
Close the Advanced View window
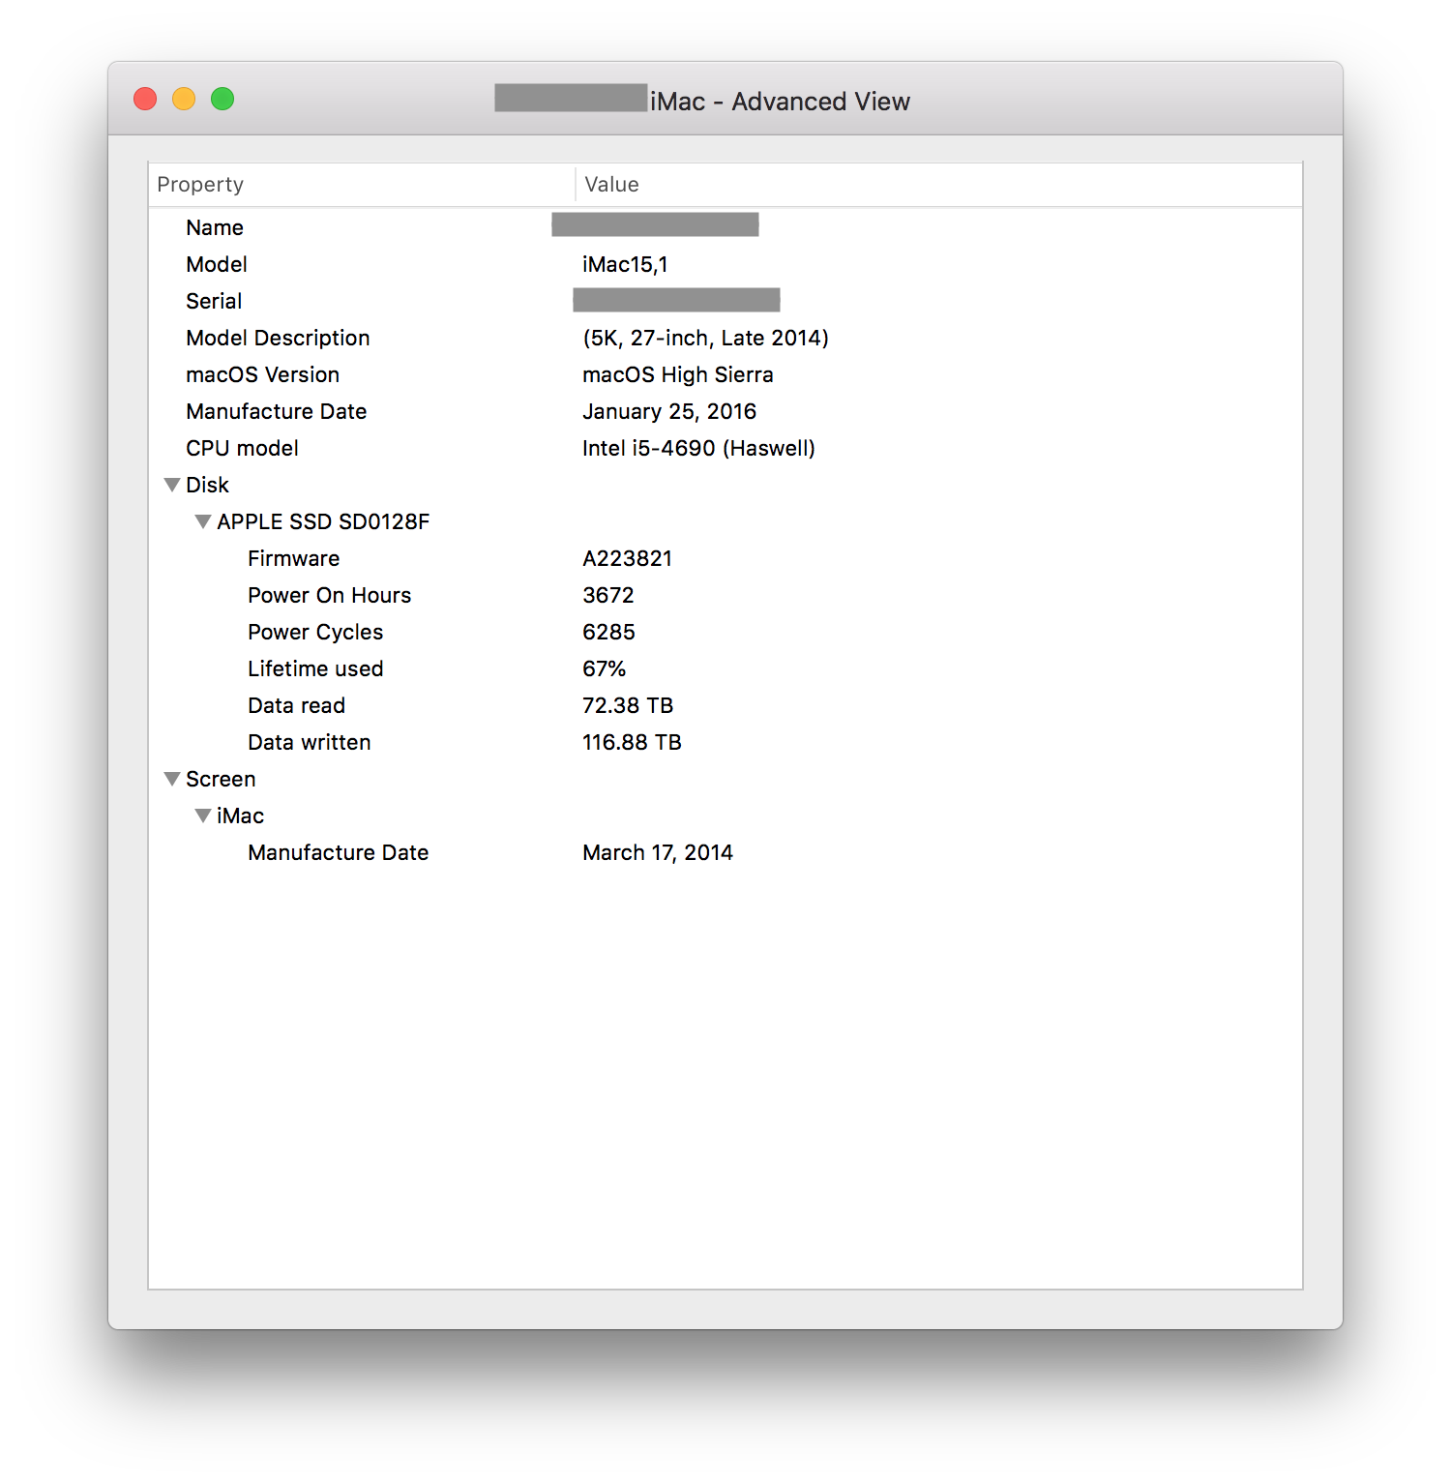click(x=145, y=99)
